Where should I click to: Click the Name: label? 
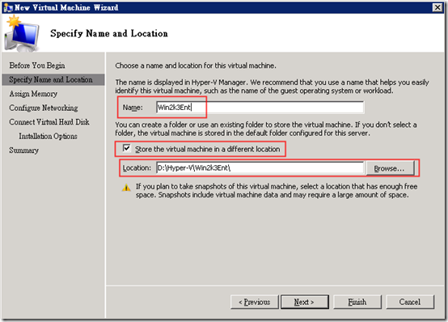pyautogui.click(x=133, y=108)
